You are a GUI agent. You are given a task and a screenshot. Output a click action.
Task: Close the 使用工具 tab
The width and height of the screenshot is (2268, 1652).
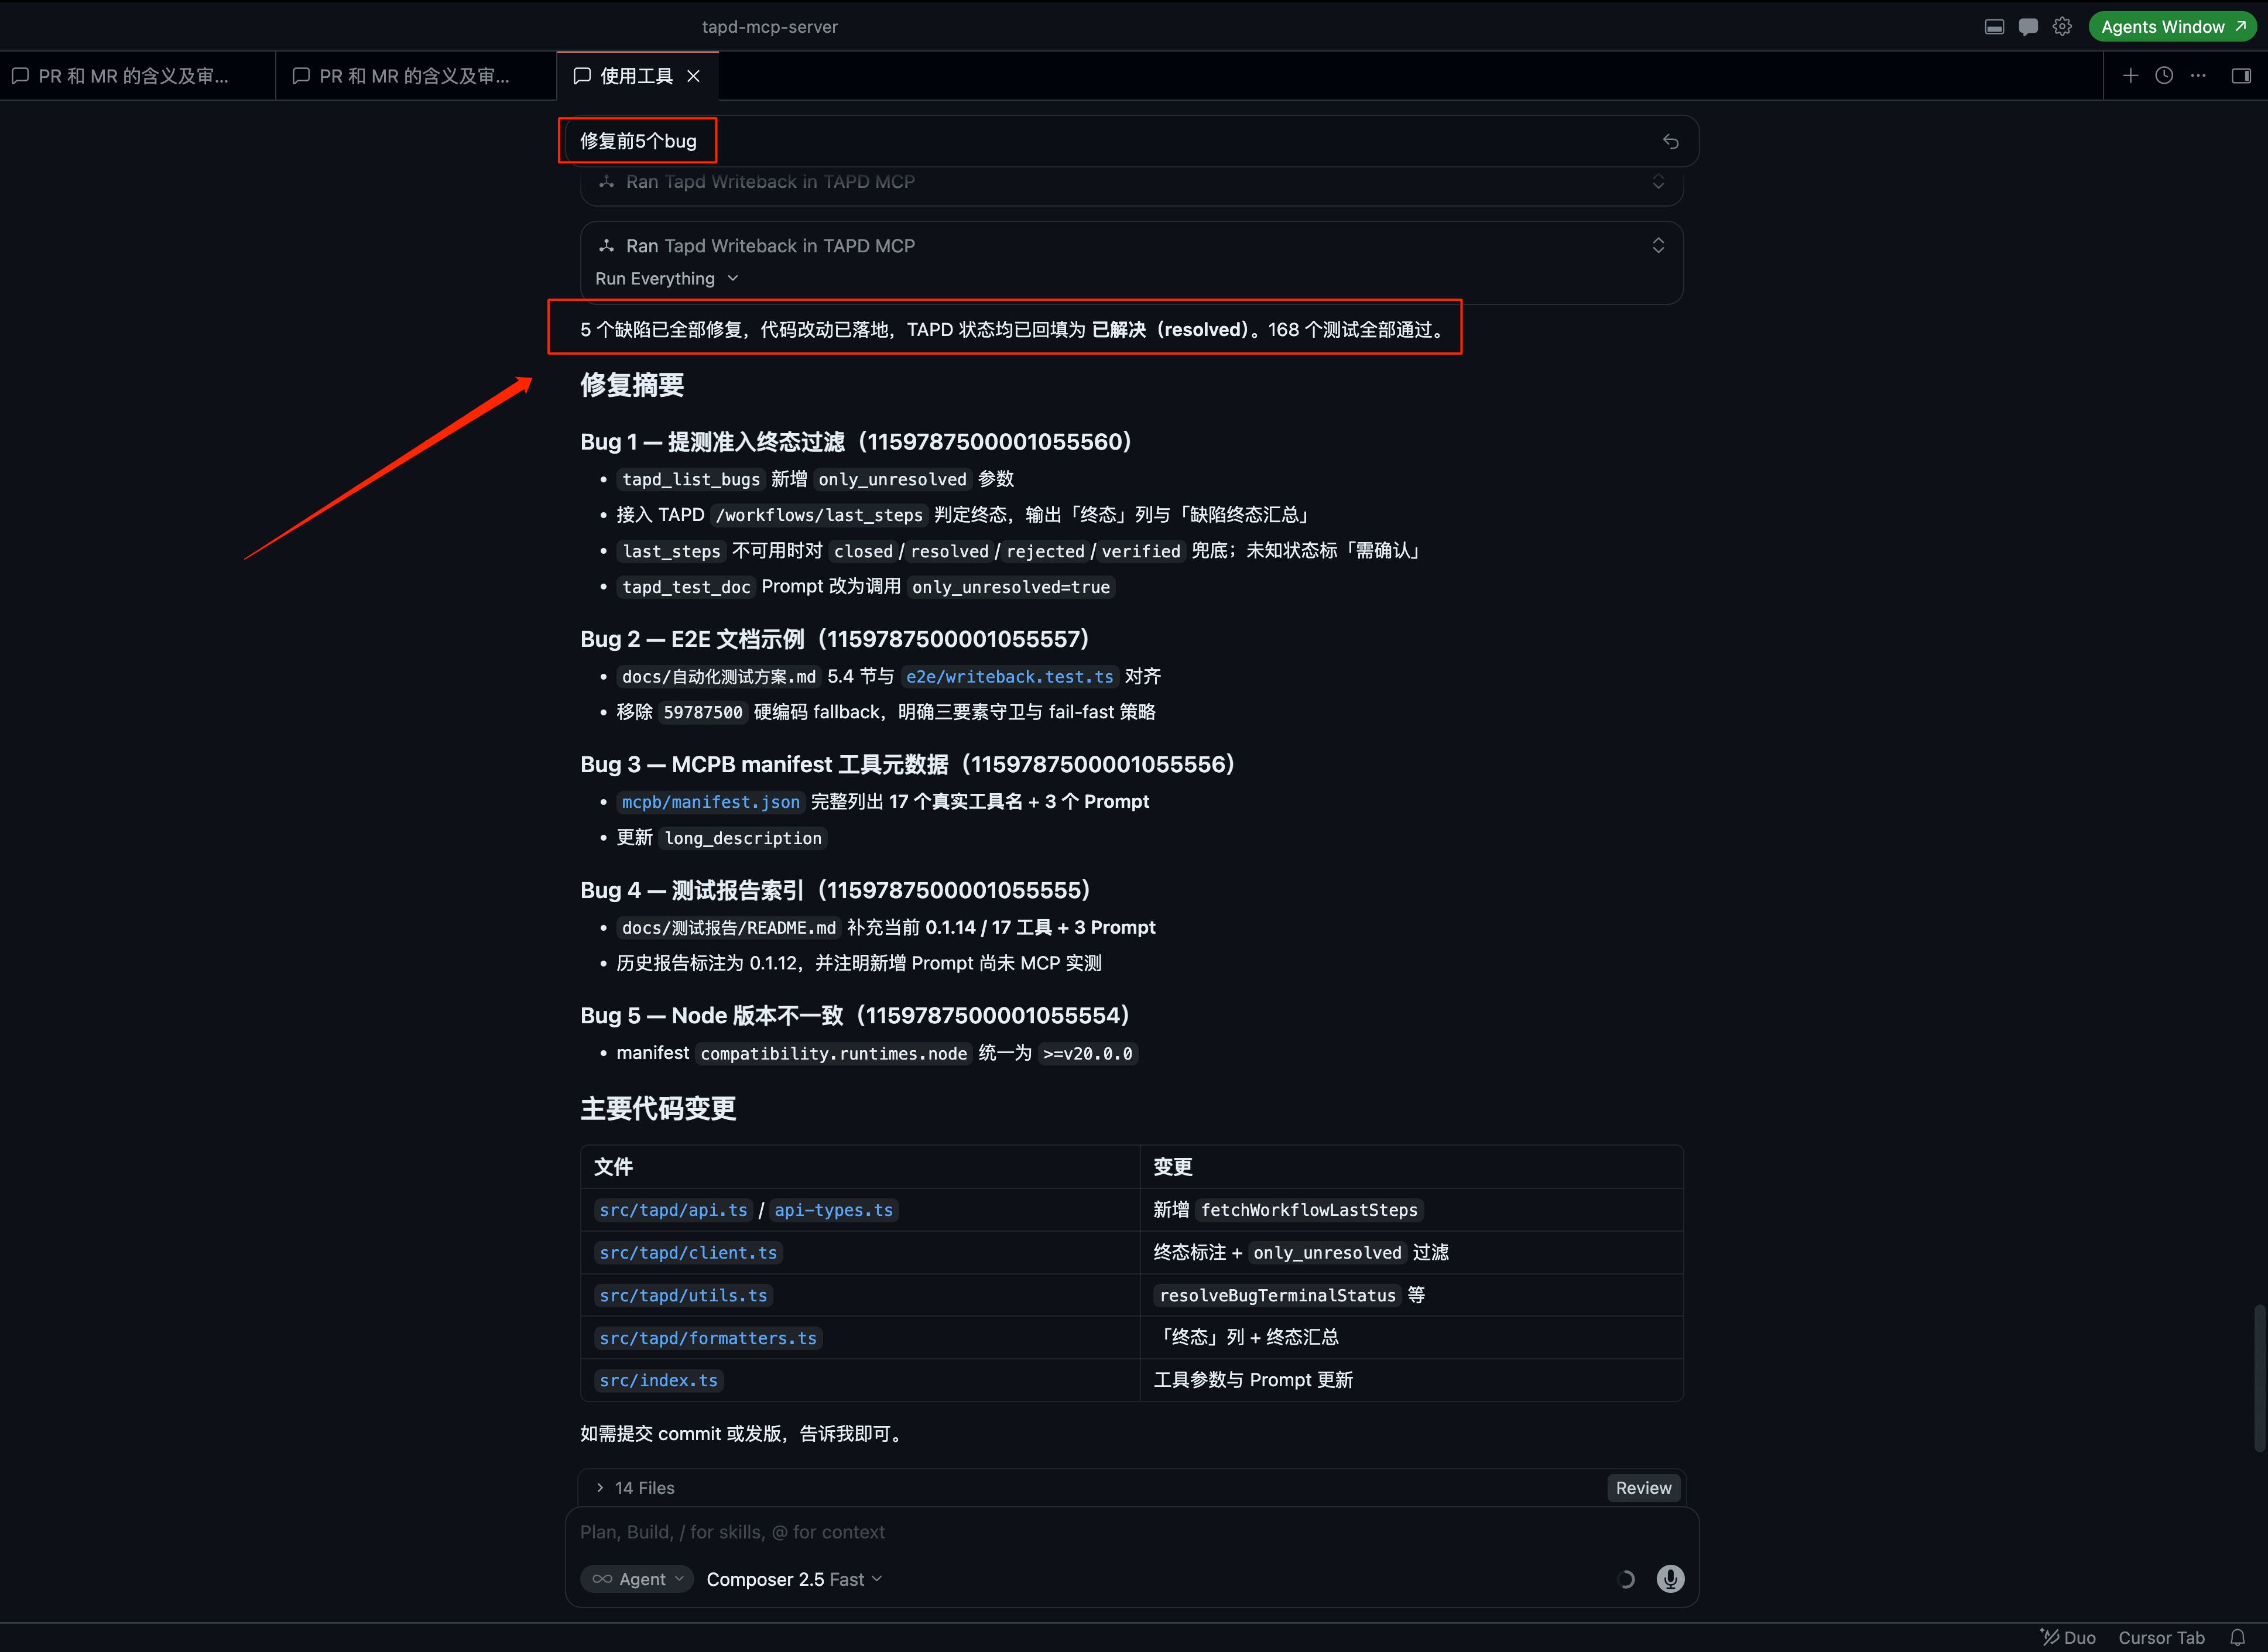point(693,76)
